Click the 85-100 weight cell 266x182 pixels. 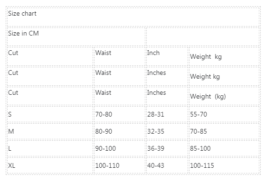224,148
